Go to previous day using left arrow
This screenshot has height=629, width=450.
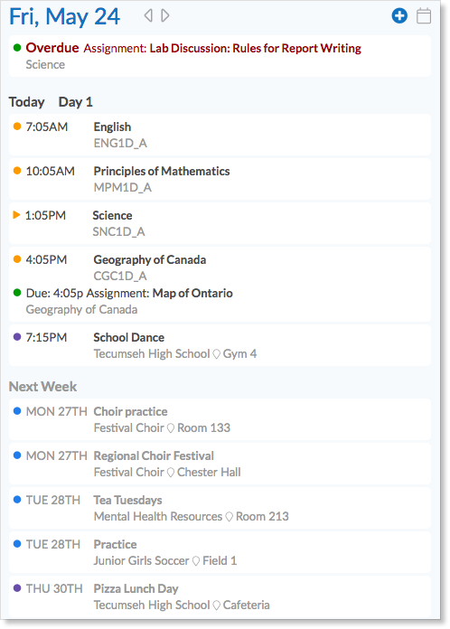tap(148, 15)
